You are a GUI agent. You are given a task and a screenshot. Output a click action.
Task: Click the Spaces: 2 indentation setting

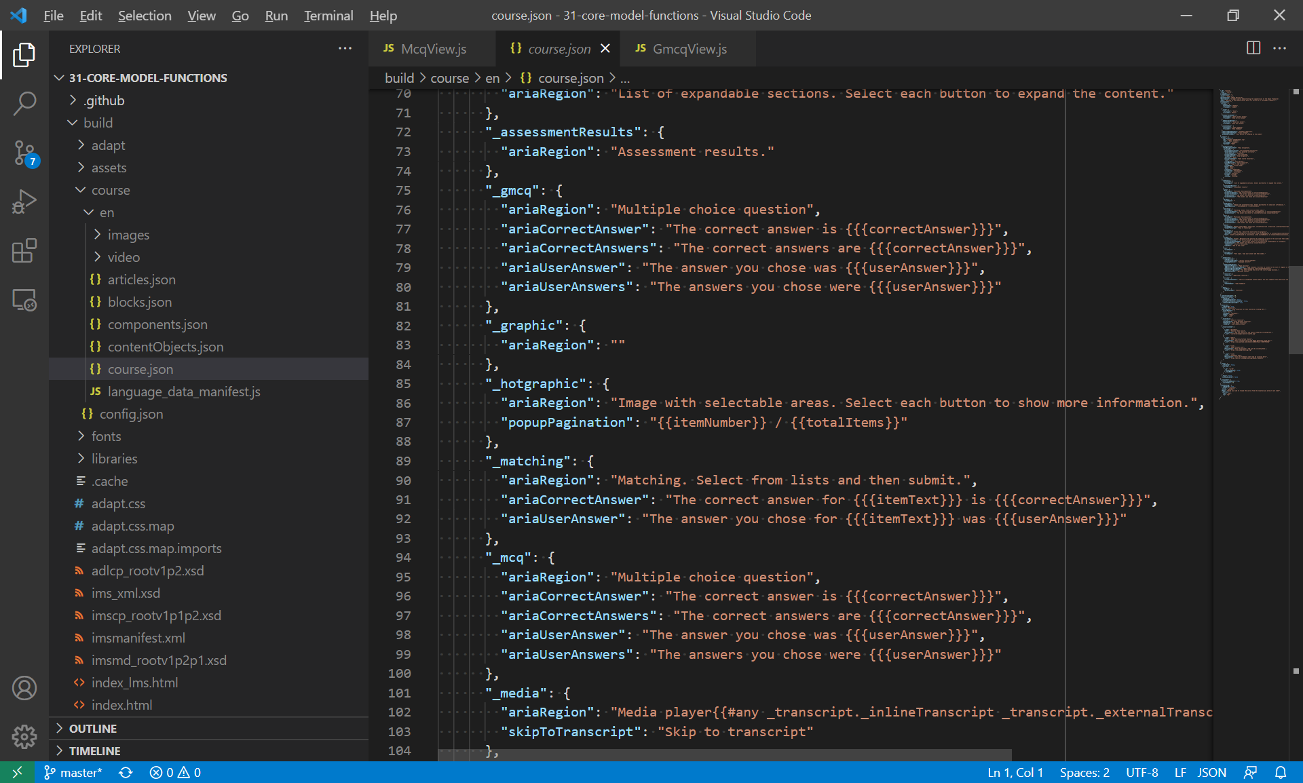[1084, 772]
